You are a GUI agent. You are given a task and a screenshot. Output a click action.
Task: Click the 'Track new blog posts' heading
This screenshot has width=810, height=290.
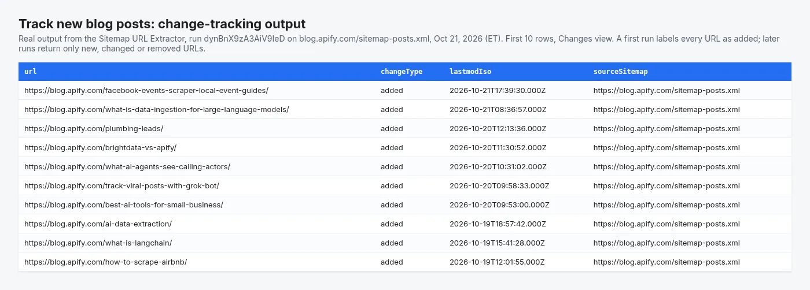pos(162,24)
